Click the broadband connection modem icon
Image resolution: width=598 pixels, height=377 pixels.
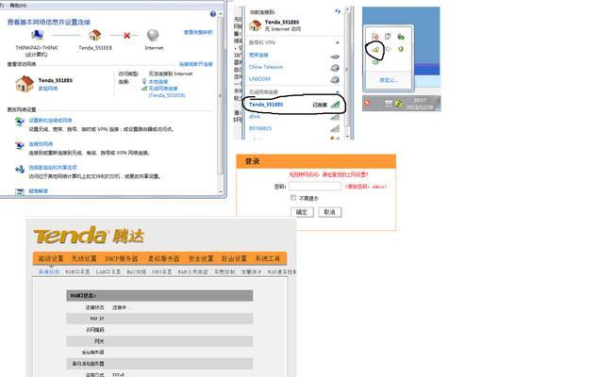pyautogui.click(x=335, y=57)
